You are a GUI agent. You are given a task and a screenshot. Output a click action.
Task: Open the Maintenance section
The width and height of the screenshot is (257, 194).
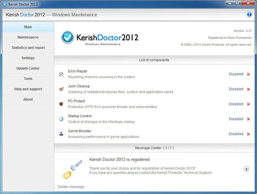(28, 37)
